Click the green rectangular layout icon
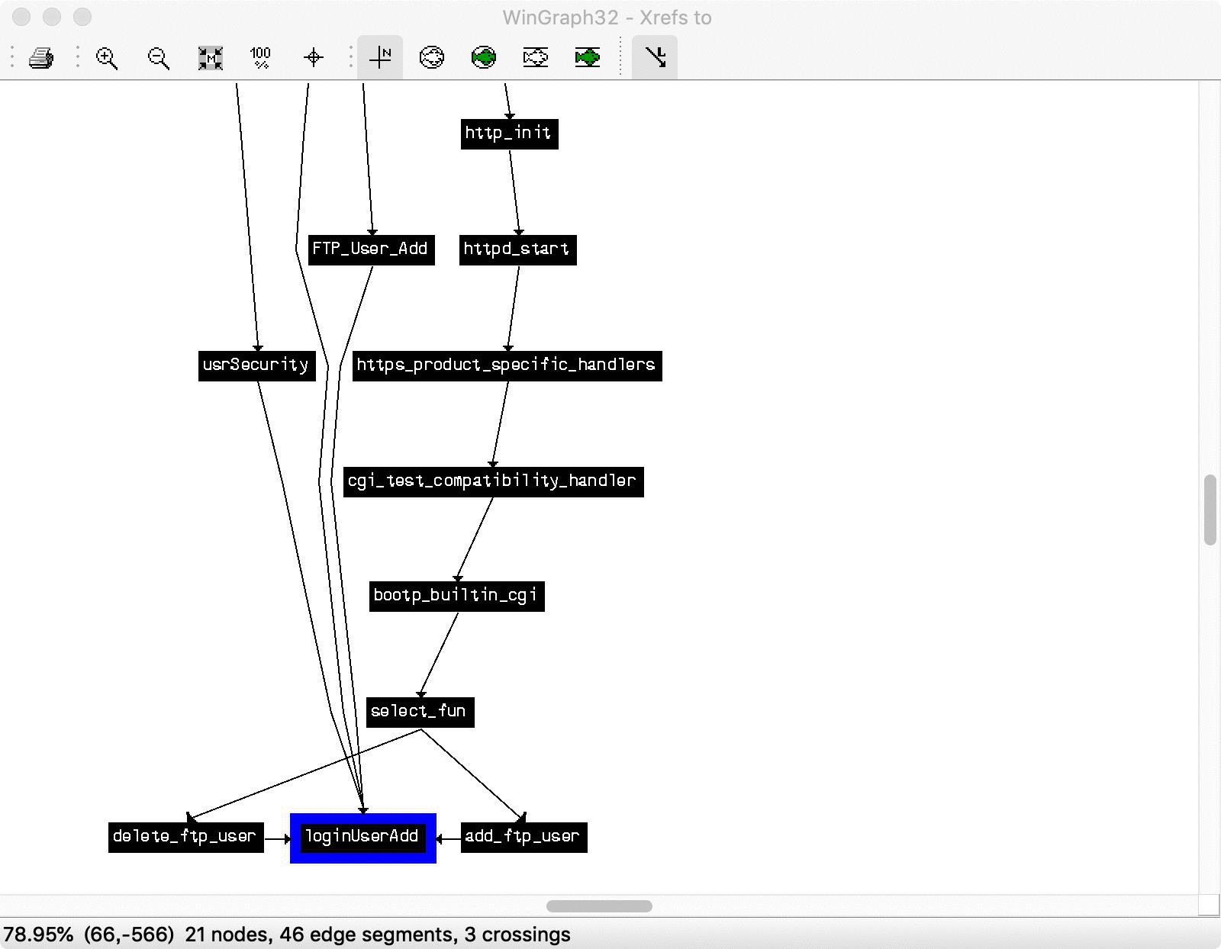The width and height of the screenshot is (1221, 949). [588, 57]
